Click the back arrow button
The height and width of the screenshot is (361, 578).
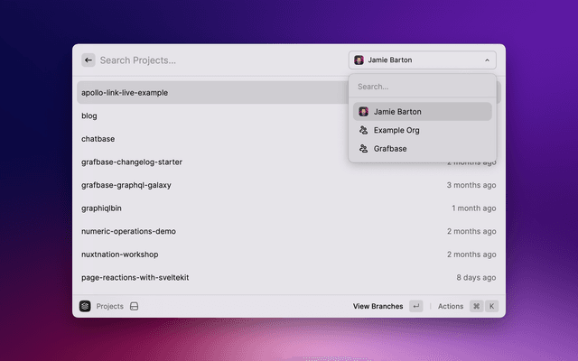[89, 60]
